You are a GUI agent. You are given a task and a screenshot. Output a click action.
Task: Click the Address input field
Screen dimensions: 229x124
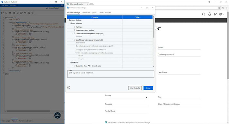(x=126, y=104)
